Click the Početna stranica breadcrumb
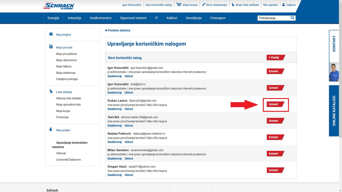 (x=119, y=30)
